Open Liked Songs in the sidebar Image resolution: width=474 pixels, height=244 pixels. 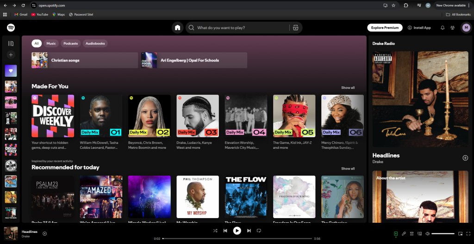(11, 71)
